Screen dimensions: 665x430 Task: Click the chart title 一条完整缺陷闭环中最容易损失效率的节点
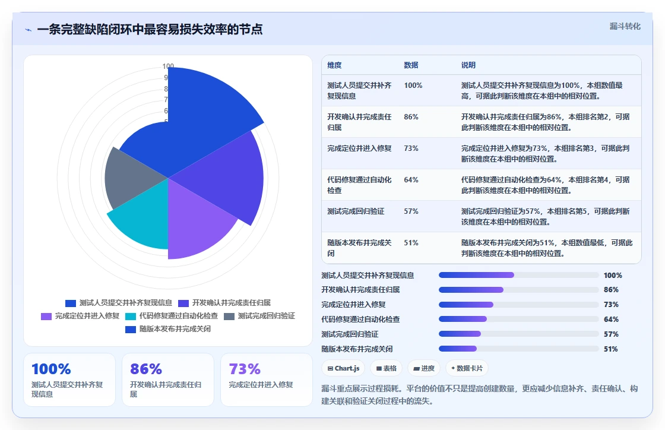[x=150, y=29]
